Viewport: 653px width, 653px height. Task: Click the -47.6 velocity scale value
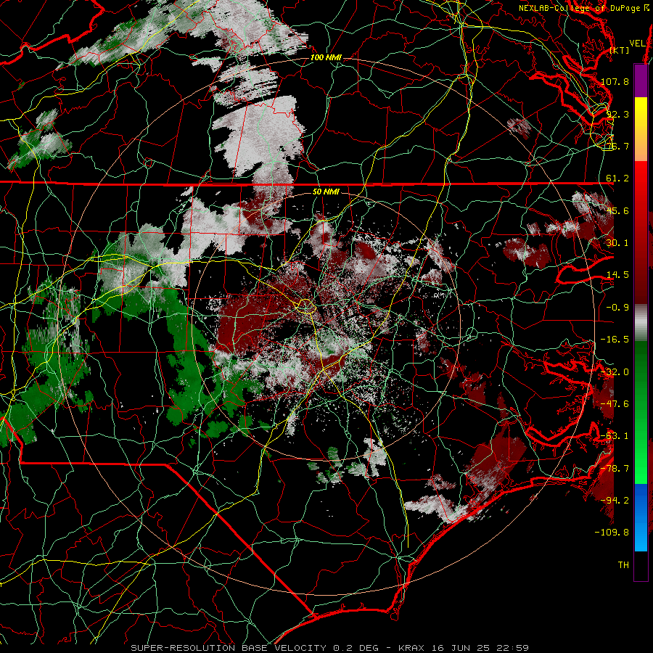615,404
